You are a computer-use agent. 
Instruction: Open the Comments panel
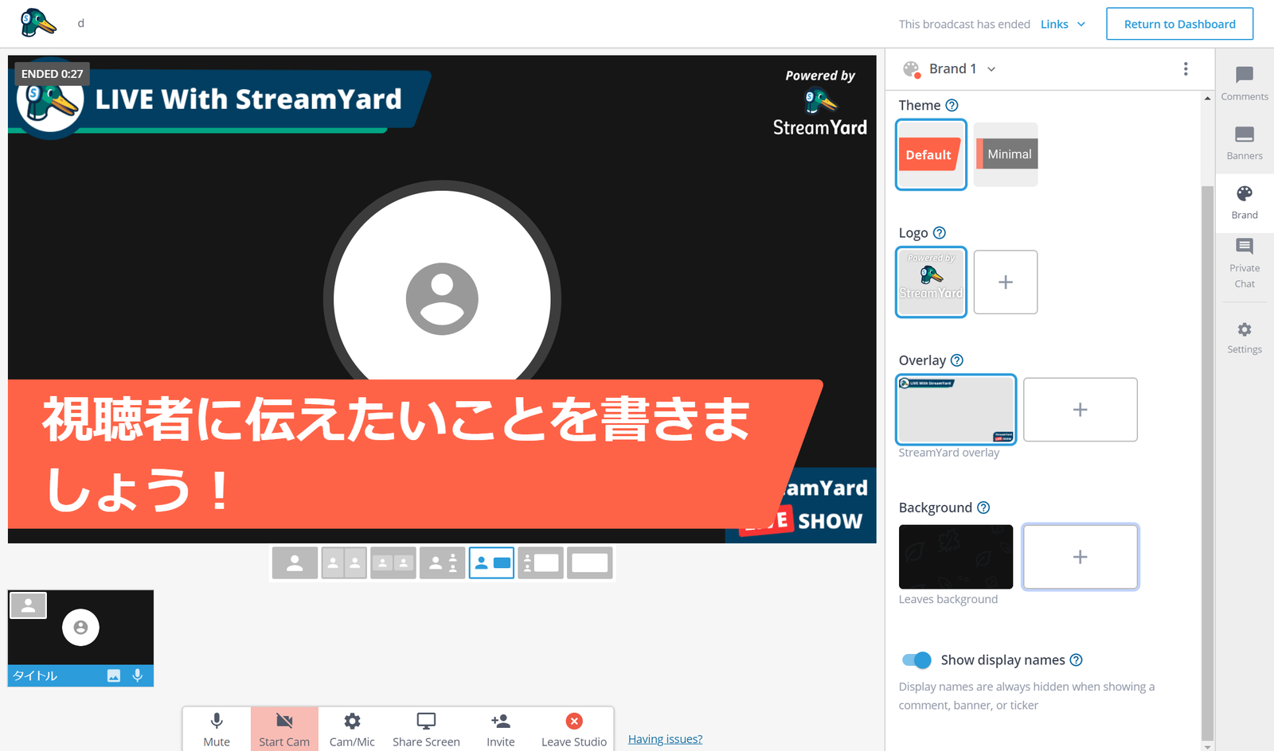(1245, 84)
